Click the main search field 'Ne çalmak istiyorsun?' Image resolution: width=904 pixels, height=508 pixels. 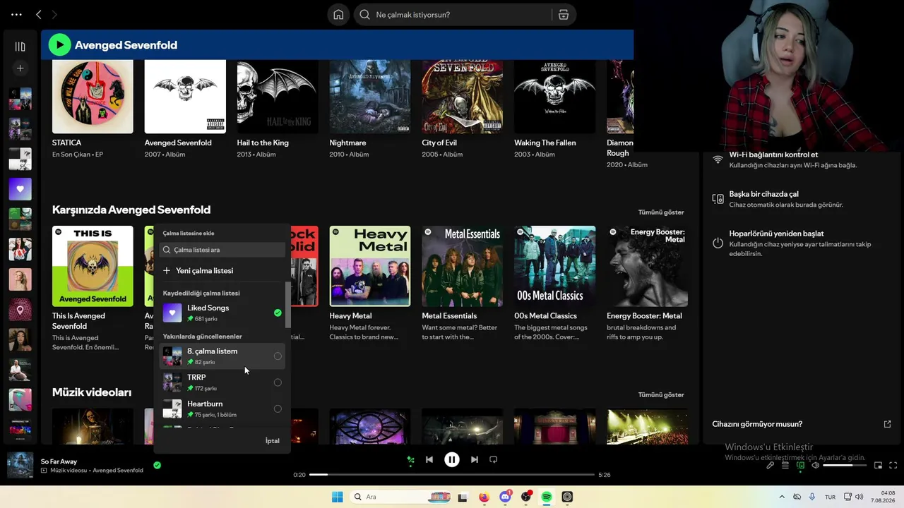452,15
